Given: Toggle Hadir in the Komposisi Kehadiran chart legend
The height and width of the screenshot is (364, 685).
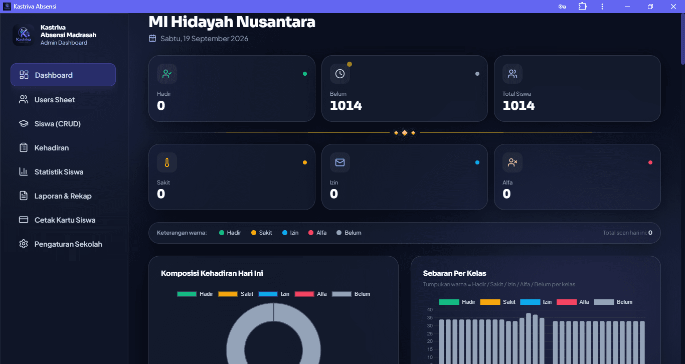Looking at the screenshot, I should pos(195,294).
